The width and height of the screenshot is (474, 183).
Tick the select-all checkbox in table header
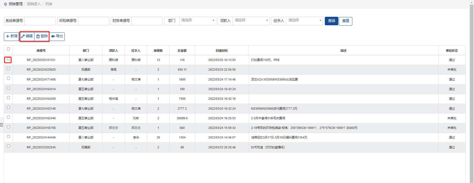coord(8,49)
